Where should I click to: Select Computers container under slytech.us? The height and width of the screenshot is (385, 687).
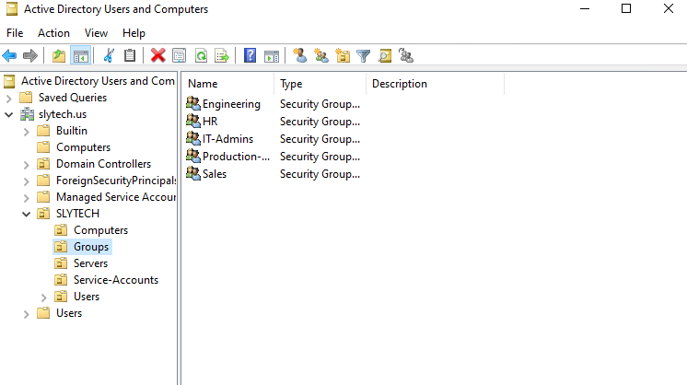(x=83, y=147)
